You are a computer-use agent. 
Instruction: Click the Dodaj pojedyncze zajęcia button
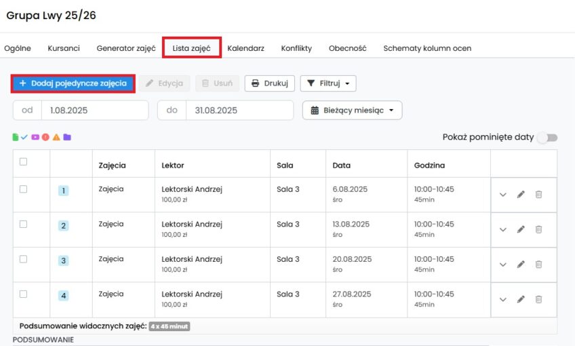pyautogui.click(x=73, y=83)
